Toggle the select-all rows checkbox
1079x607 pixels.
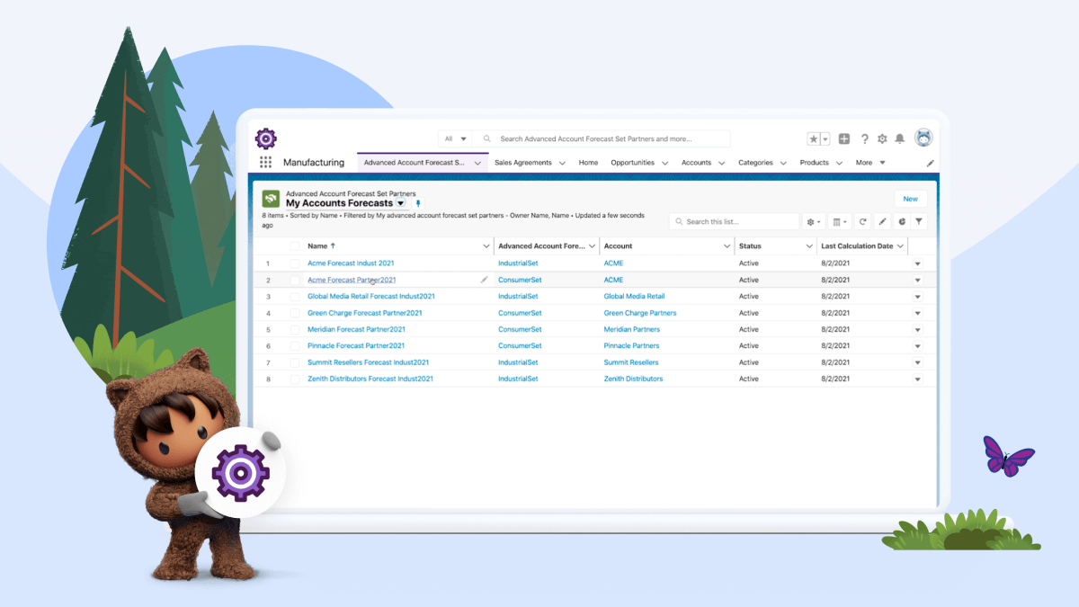[x=294, y=245]
